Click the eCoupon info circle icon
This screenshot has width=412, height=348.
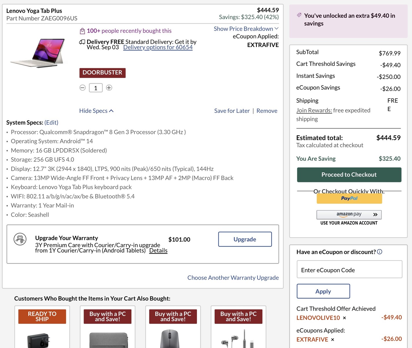380,252
